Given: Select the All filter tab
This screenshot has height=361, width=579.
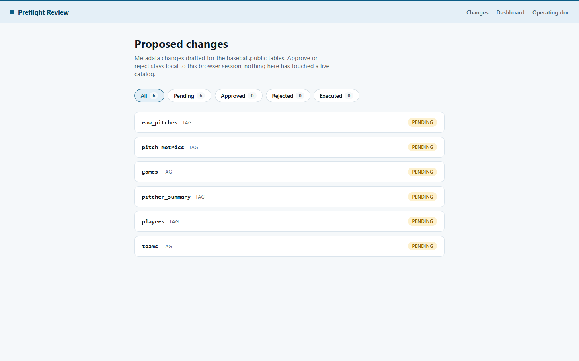Looking at the screenshot, I should [x=149, y=96].
